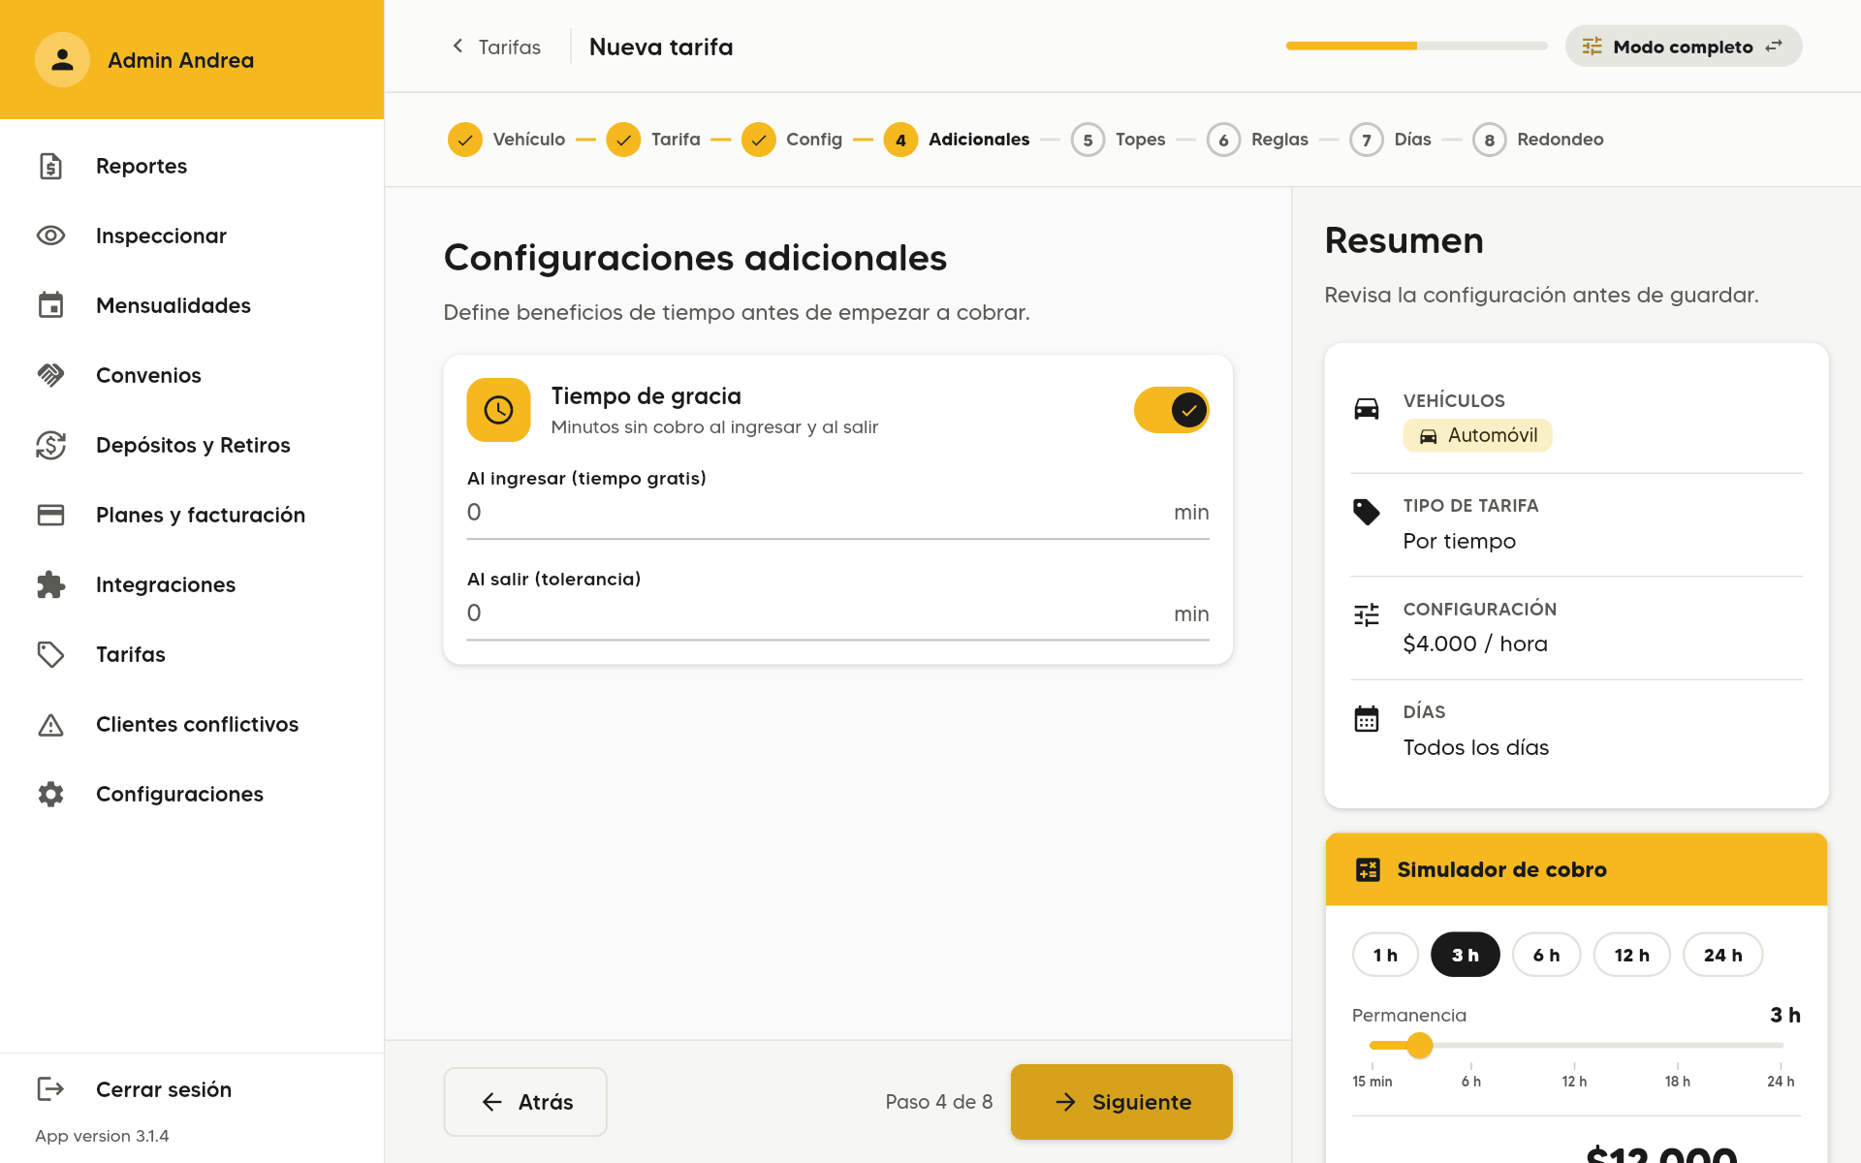Select the 3 h simulator duration

[1466, 955]
